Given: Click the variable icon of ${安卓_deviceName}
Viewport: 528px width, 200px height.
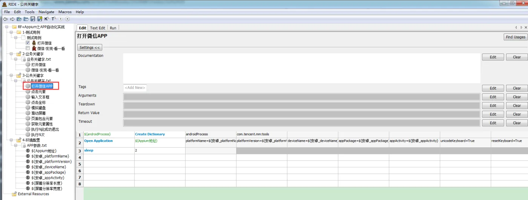Looking at the screenshot, I should point(28,167).
